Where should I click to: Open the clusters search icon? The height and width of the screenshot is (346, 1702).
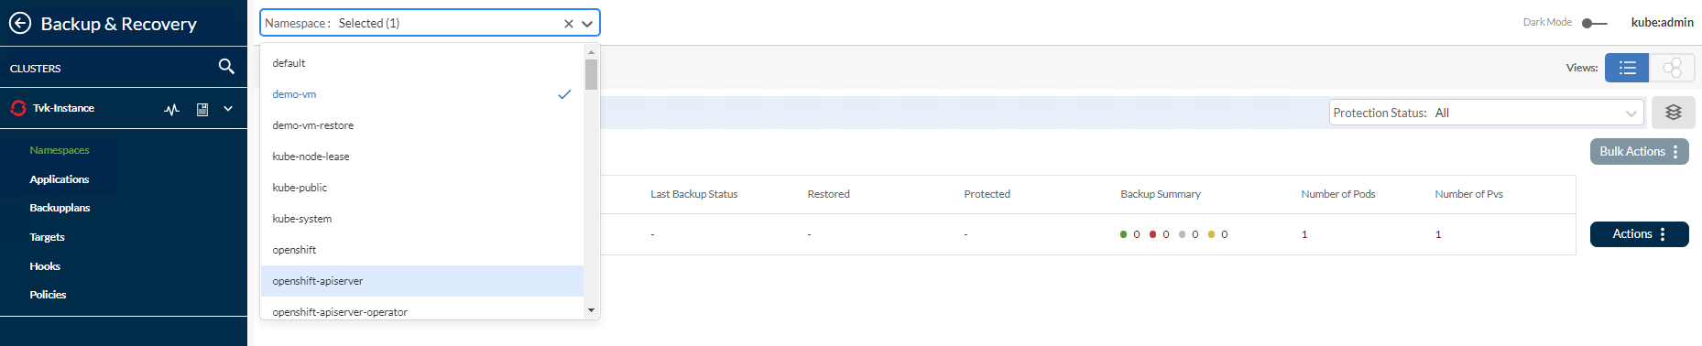(x=226, y=66)
